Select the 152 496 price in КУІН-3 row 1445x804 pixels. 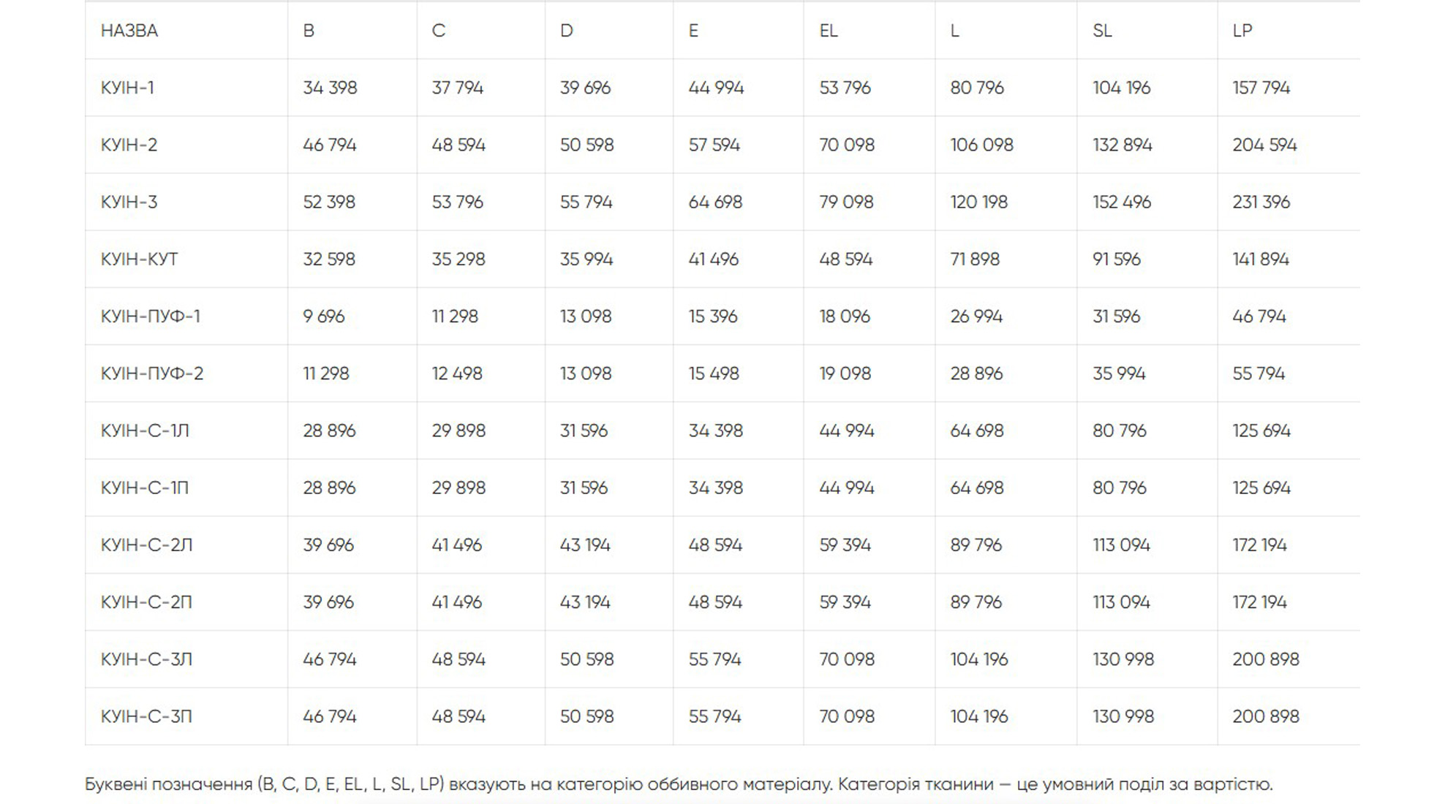[1122, 202]
